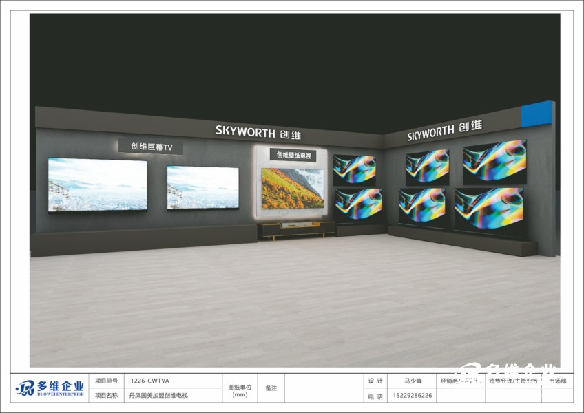Select the designer name "马少峰"
This screenshot has width=584, height=413.
coord(413,381)
